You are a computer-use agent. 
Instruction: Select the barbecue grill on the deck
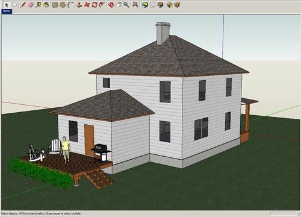click(x=101, y=153)
